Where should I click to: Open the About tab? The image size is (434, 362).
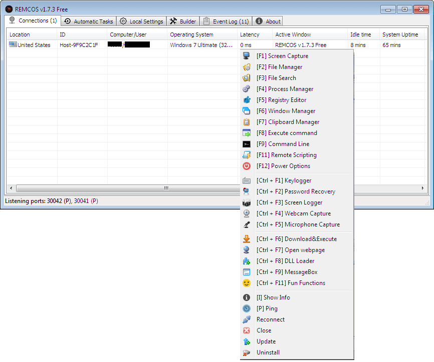pos(268,21)
